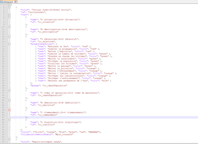Screen dimensions: 198x144
Task: Click the "predefinedChoices" key
Action: tap(42, 44)
